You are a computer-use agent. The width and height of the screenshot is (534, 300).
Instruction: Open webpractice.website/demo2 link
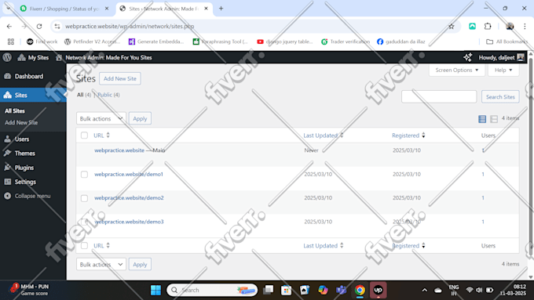pos(129,197)
